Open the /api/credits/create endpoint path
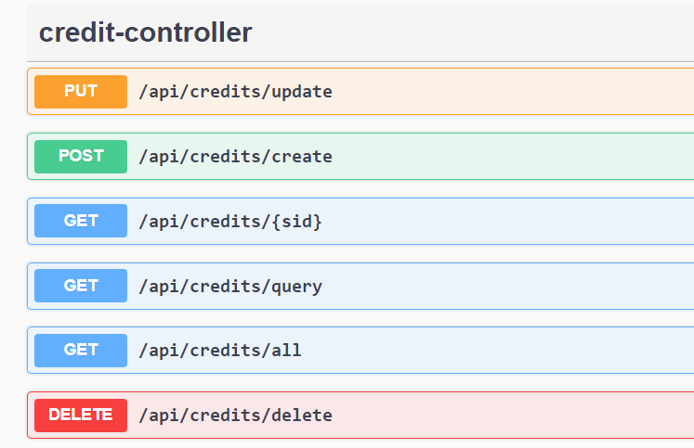694x448 pixels. [235, 157]
